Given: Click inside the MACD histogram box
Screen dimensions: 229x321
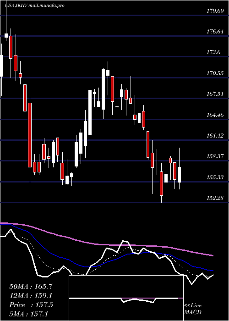Looking at the screenshot, I should coord(126,298).
